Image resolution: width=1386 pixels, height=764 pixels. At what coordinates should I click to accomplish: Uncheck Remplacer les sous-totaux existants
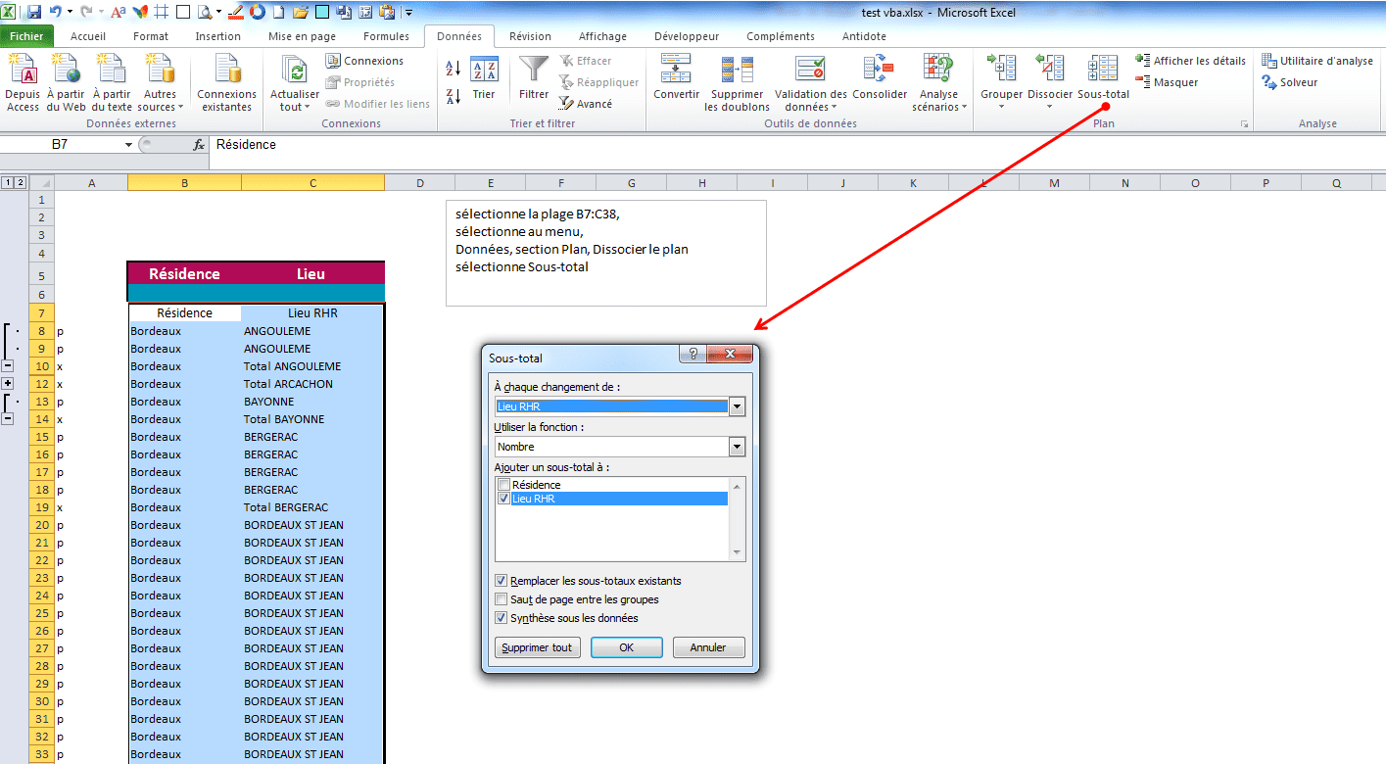point(502,581)
